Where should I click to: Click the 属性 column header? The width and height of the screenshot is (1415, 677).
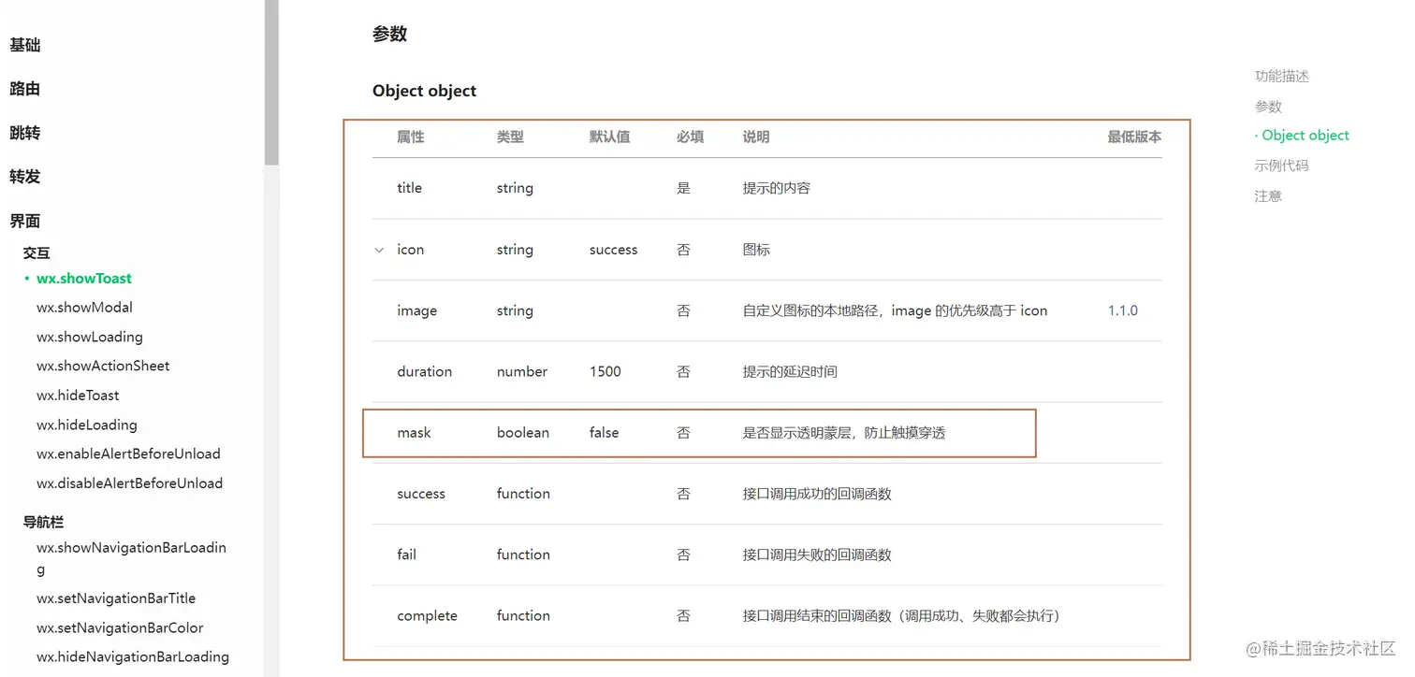tap(411, 137)
